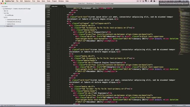Open the View menu
This screenshot has width=190, height=107.
click(x=38, y=1)
